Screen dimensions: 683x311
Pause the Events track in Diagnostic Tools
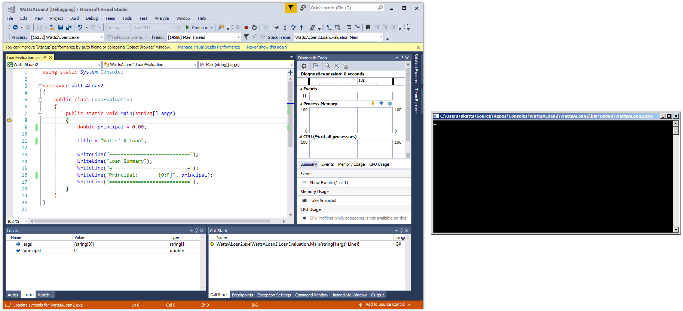(304, 96)
